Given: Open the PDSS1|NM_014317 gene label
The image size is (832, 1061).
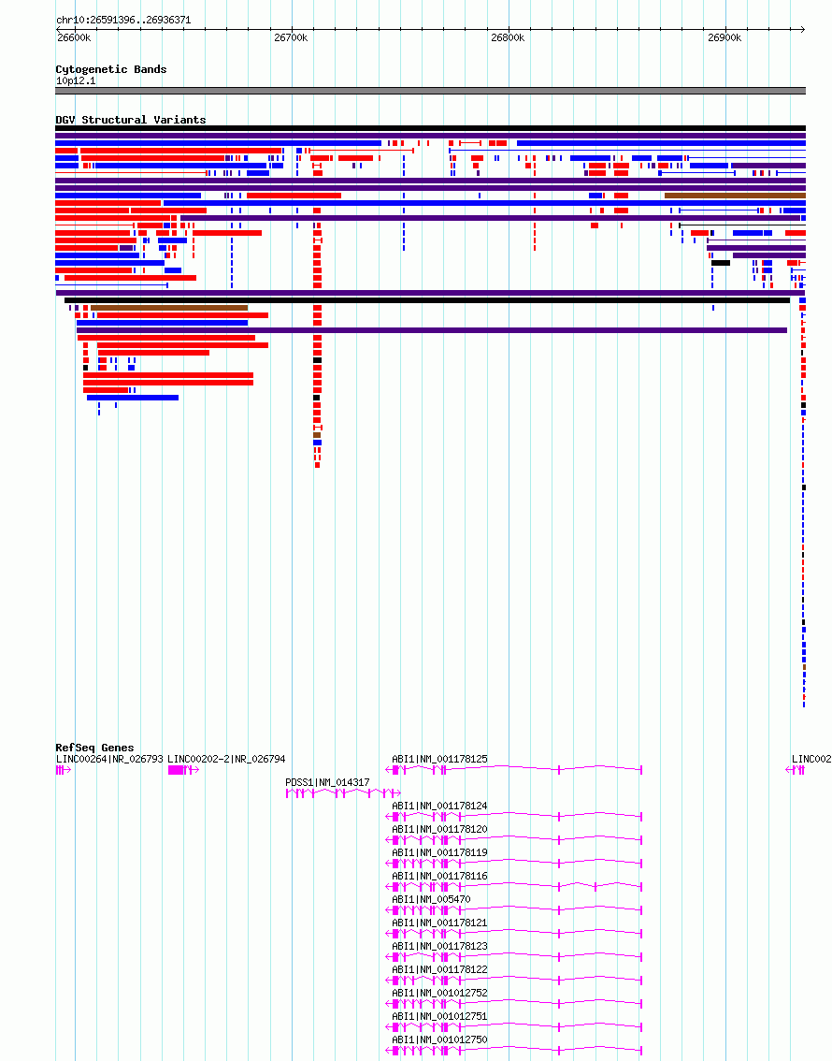Looking at the screenshot, I should 327,782.
